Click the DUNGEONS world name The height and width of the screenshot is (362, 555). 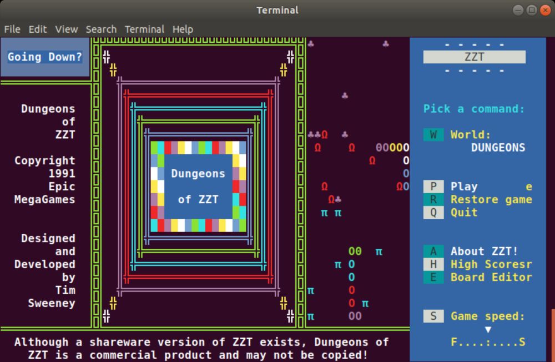(x=498, y=148)
